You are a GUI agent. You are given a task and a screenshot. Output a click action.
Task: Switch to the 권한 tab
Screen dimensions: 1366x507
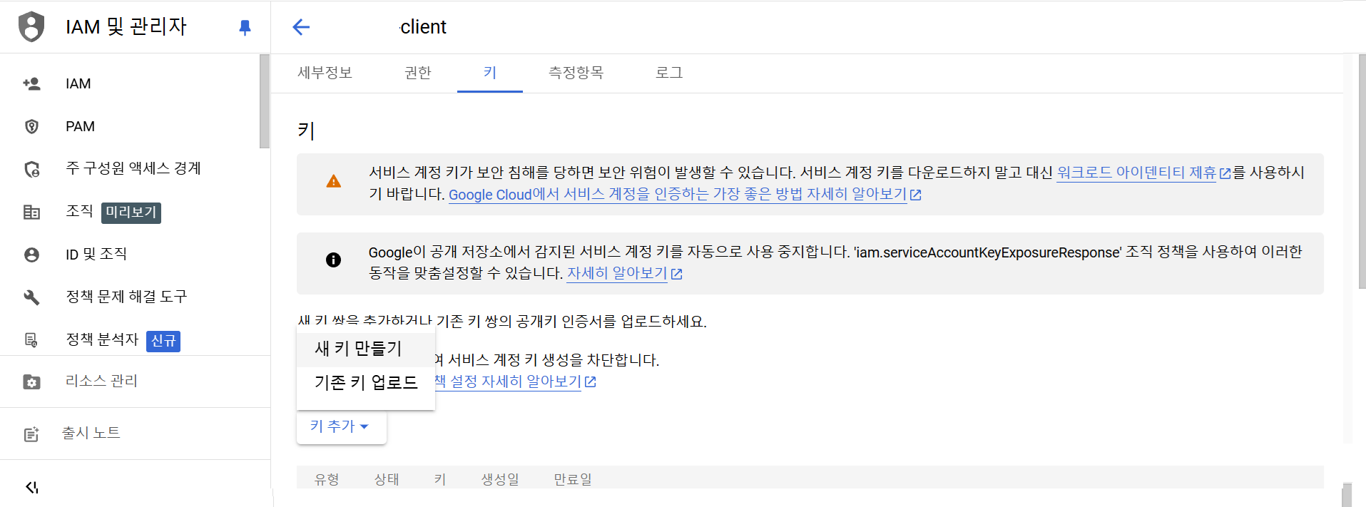point(418,73)
